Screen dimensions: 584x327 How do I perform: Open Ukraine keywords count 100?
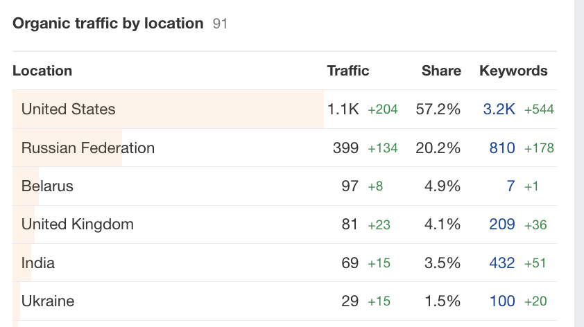click(x=502, y=301)
